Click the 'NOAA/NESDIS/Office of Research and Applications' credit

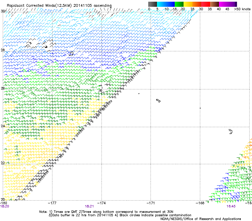[201, 219]
